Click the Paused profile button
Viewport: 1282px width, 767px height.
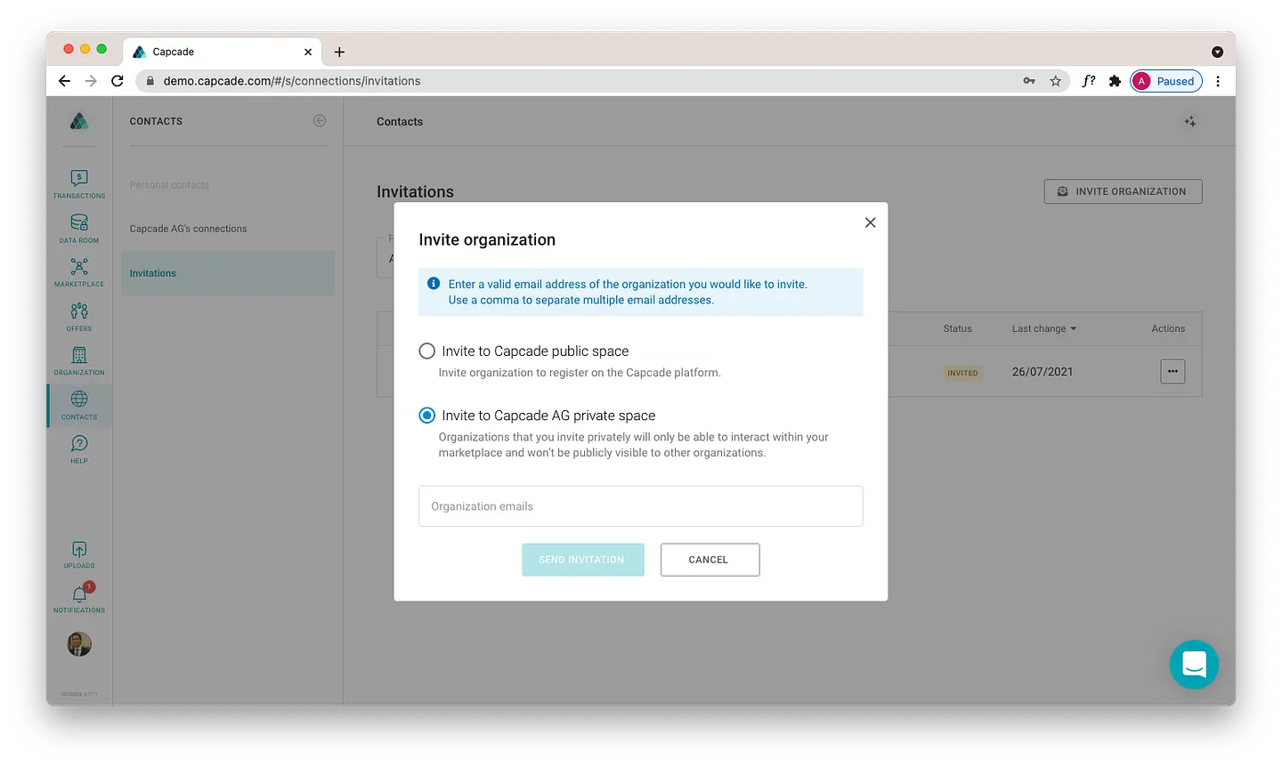point(1166,81)
